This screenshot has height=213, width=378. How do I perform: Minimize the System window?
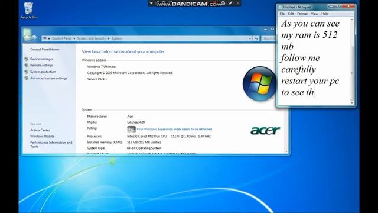point(265,29)
